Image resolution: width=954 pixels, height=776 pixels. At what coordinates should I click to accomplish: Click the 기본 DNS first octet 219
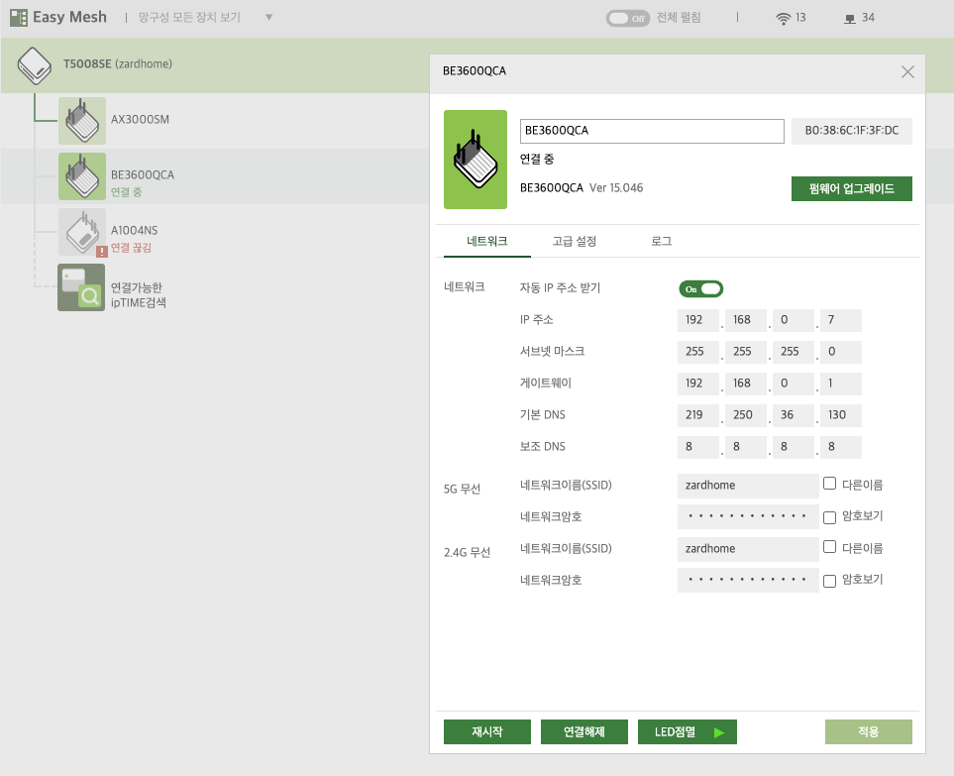click(x=697, y=415)
